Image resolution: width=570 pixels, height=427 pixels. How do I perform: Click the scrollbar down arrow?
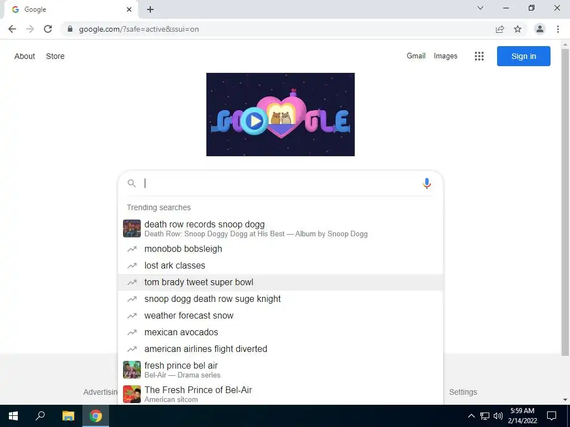tap(565, 400)
